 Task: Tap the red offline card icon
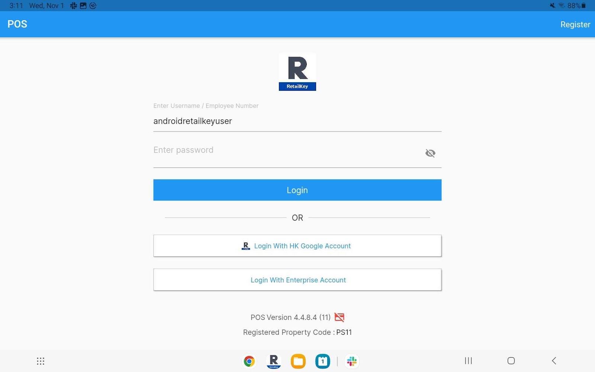tap(339, 317)
